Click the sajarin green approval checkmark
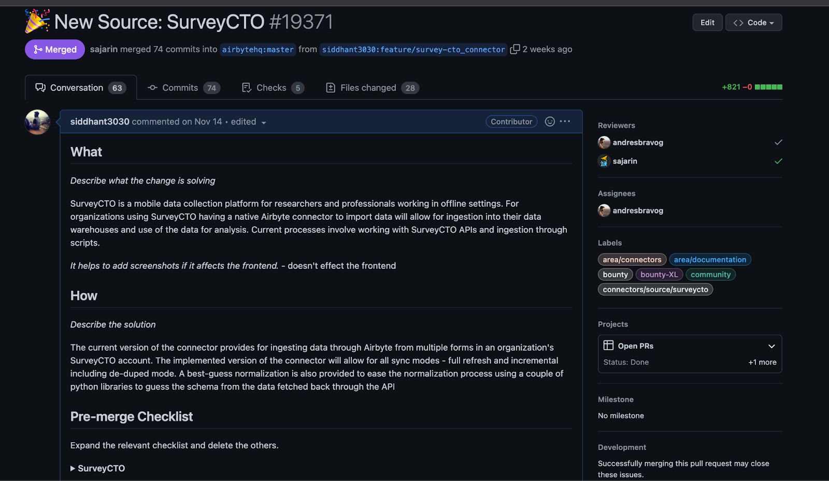This screenshot has width=829, height=481. tap(778, 161)
